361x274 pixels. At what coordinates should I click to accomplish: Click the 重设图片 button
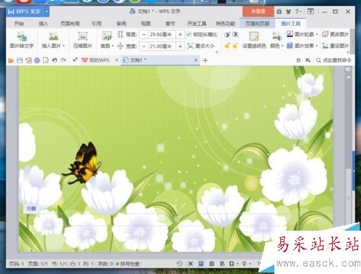336,46
